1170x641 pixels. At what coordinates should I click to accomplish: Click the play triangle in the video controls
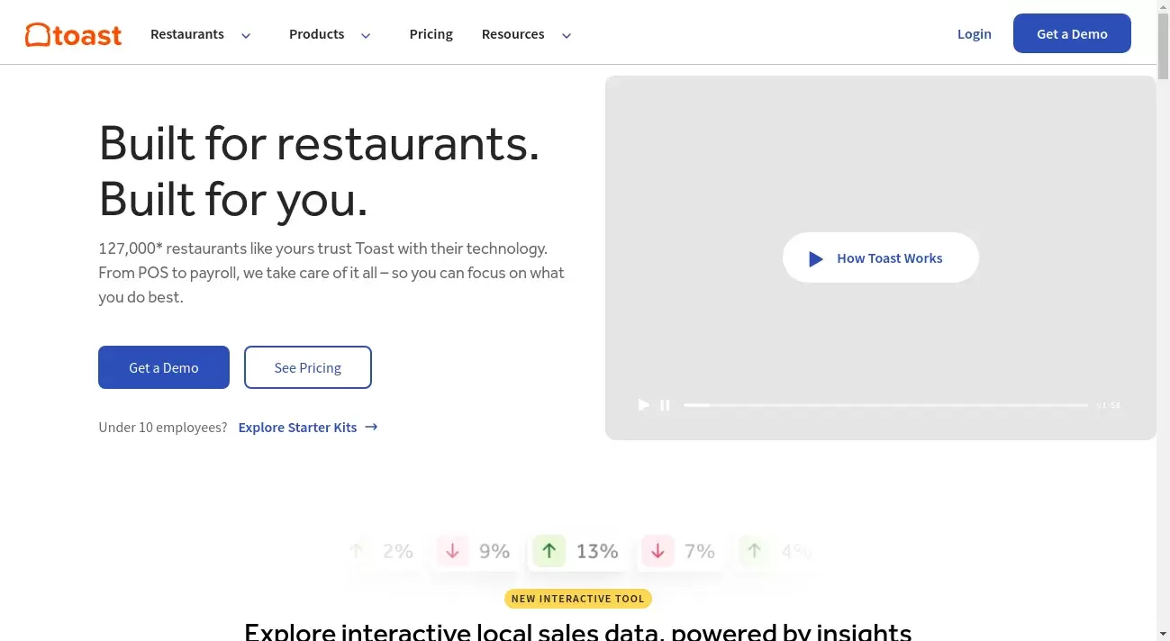tap(643, 405)
